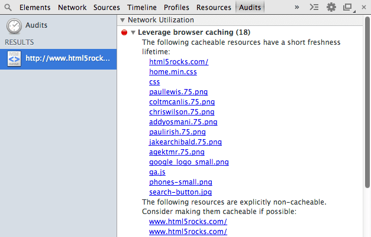This screenshot has height=237, width=371.
Task: Open the home.min.css link
Action: point(173,72)
